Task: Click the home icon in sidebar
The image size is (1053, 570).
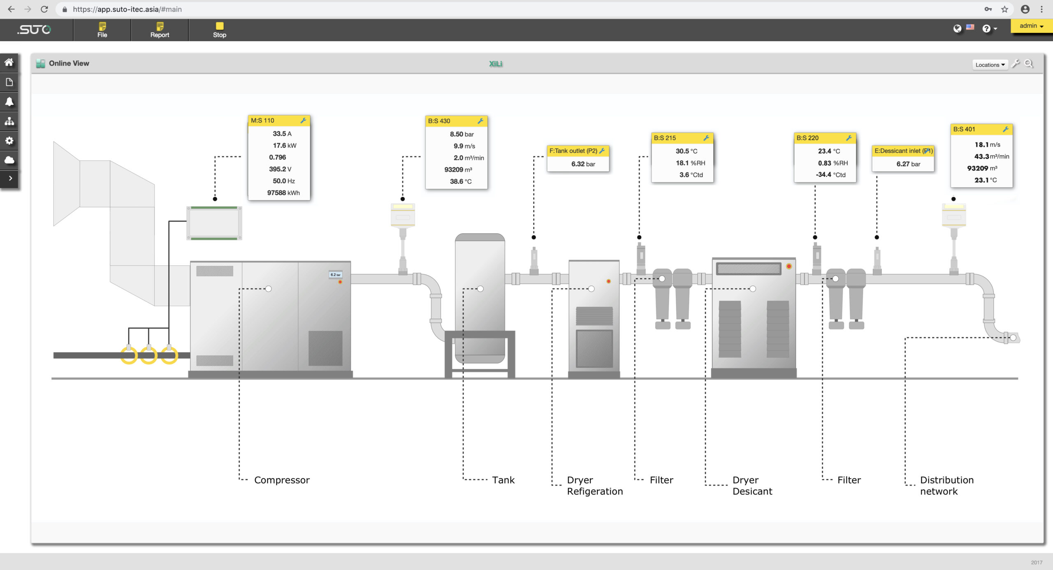Action: pos(9,63)
